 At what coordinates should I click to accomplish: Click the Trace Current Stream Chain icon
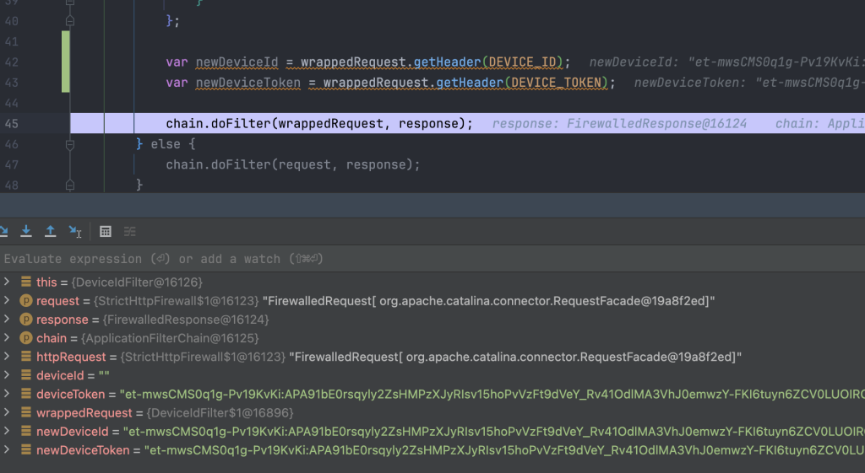(x=129, y=231)
